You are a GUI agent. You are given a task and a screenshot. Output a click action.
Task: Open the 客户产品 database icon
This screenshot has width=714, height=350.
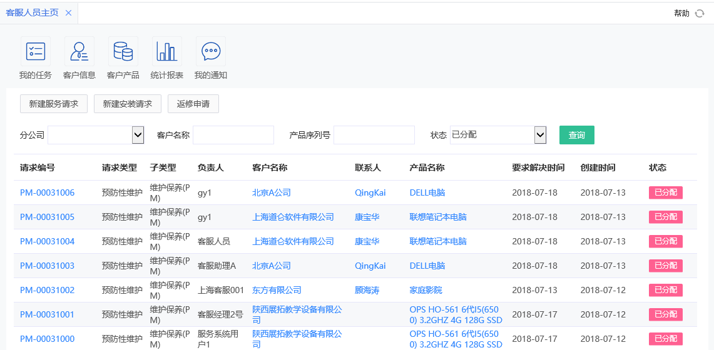pyautogui.click(x=123, y=52)
